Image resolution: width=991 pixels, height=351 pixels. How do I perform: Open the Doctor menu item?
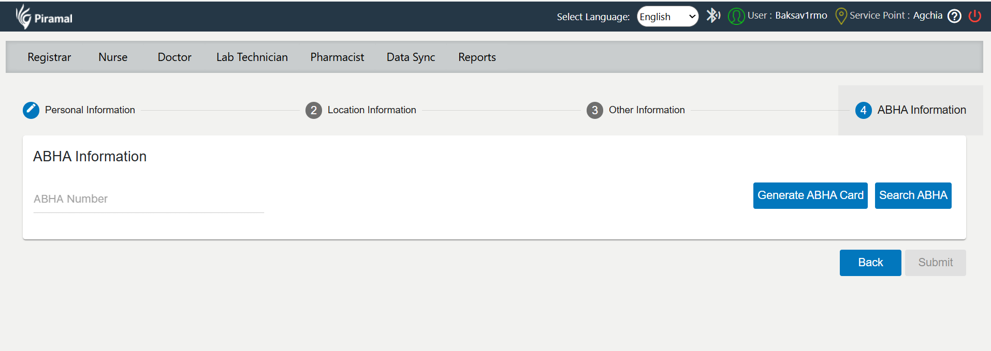pos(174,57)
